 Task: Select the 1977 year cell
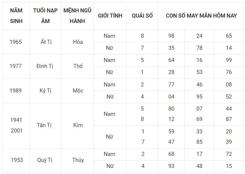coord(16,66)
